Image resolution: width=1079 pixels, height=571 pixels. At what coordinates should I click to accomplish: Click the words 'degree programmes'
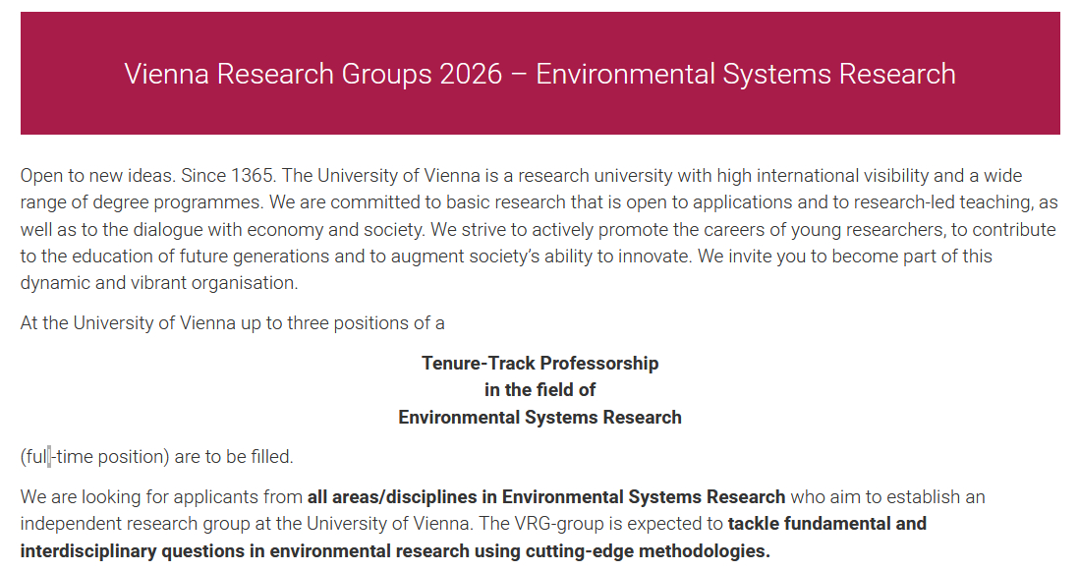(x=142, y=202)
